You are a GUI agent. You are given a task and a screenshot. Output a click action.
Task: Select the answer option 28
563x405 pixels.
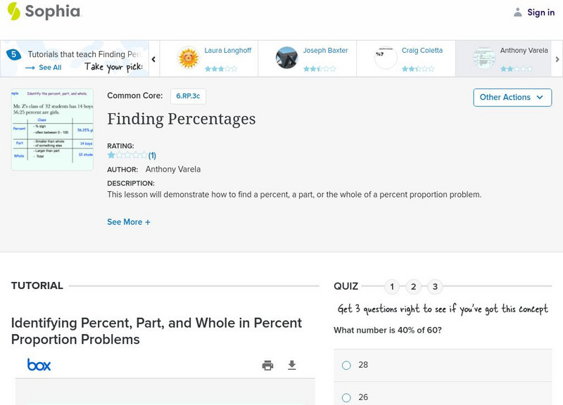point(346,365)
